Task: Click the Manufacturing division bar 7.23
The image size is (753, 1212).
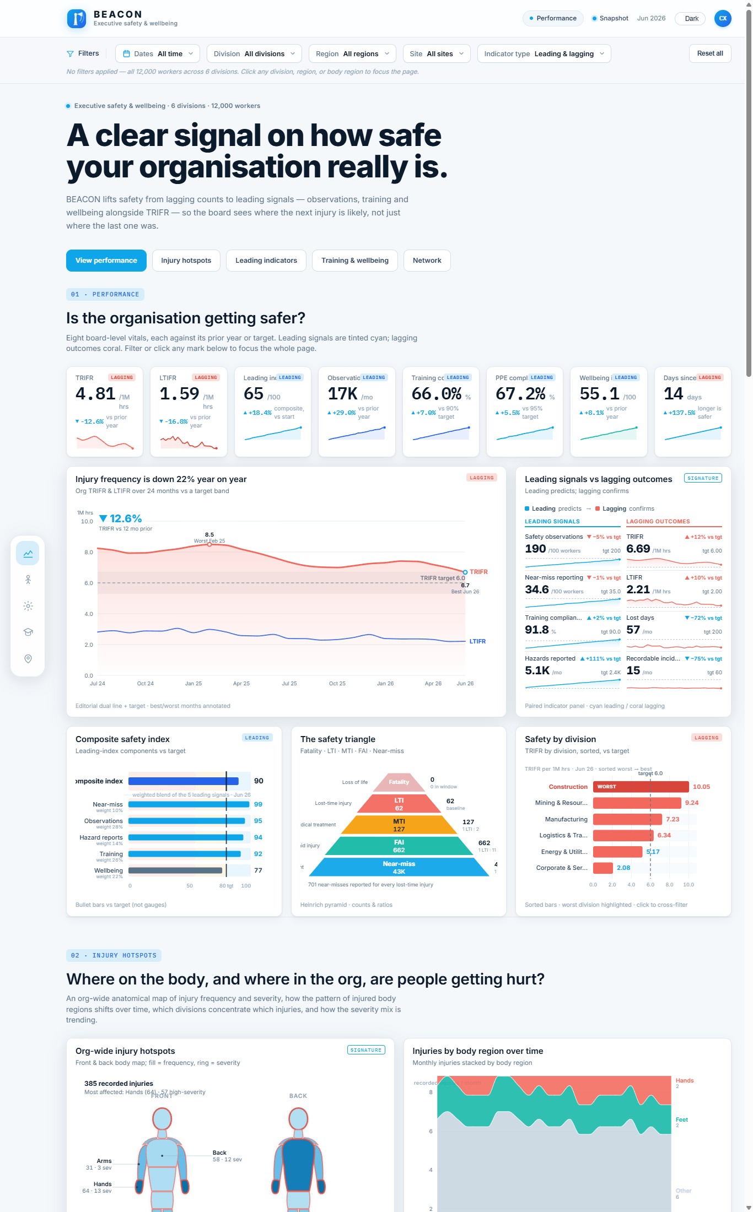Action: [x=627, y=819]
